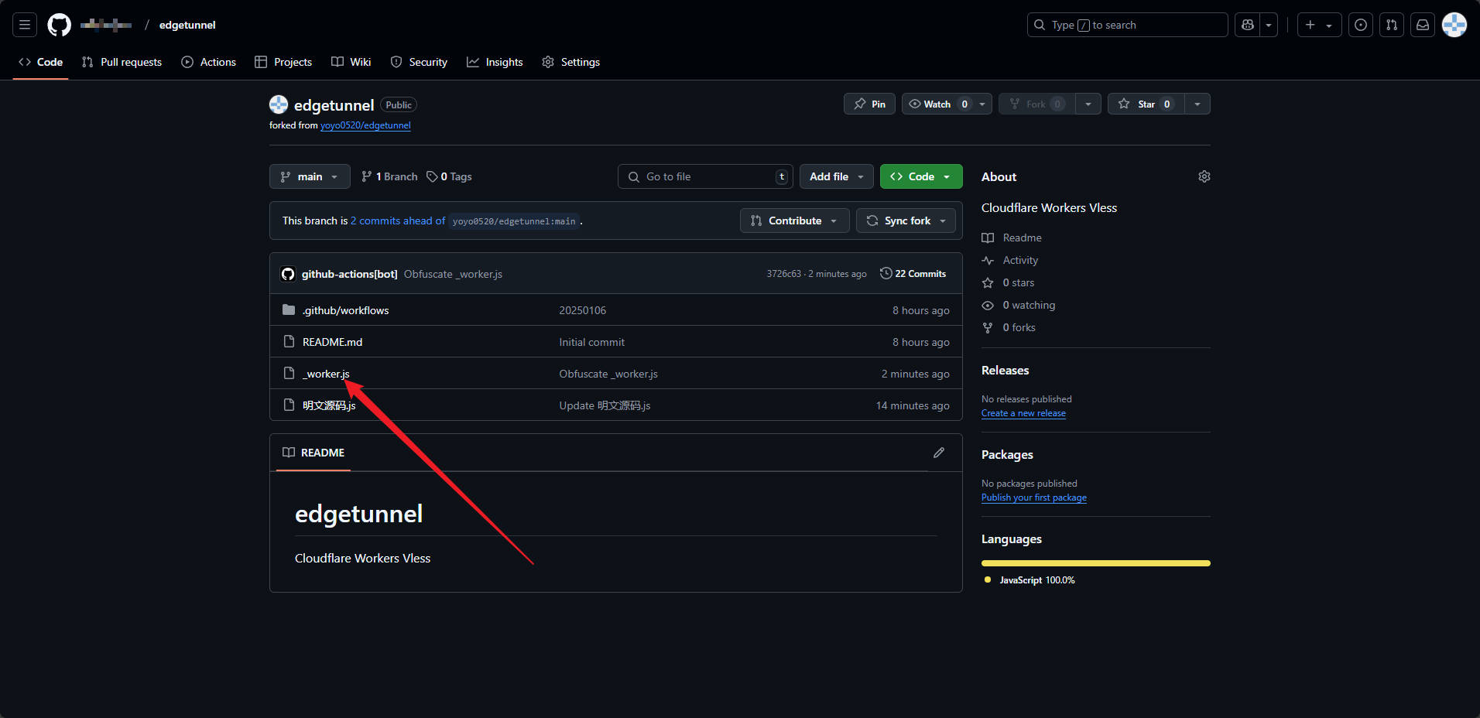The image size is (1480, 718).
Task: Open the hamburger navigation menu
Action: point(25,25)
